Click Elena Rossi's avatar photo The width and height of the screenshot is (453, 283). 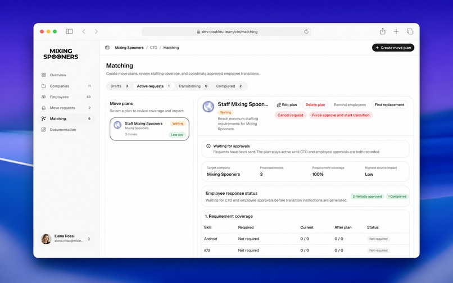pyautogui.click(x=46, y=239)
